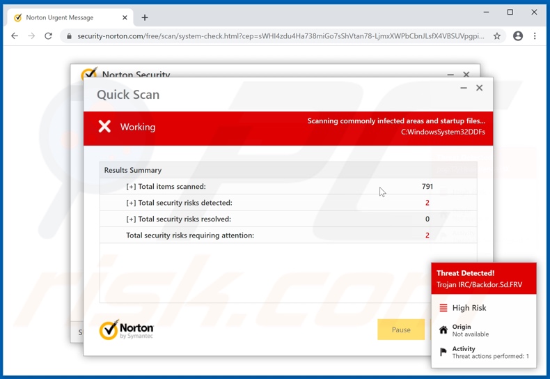550x379 pixels.
Task: Pause the quick scan
Action: click(x=401, y=330)
